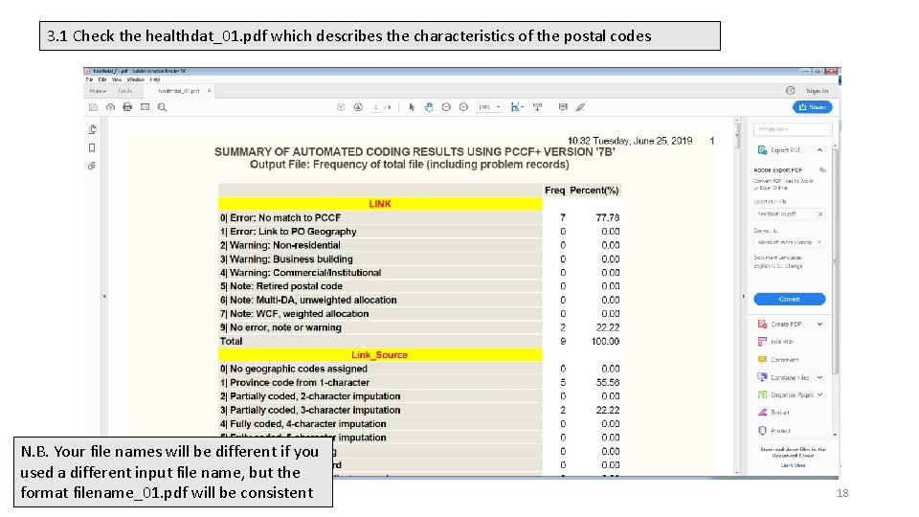Click the blue Share button
The width and height of the screenshot is (919, 517).
coord(813,107)
